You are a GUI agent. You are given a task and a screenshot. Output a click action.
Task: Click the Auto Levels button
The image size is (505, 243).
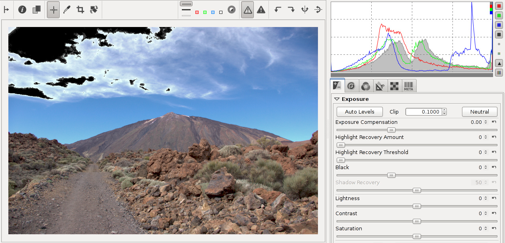tap(359, 112)
